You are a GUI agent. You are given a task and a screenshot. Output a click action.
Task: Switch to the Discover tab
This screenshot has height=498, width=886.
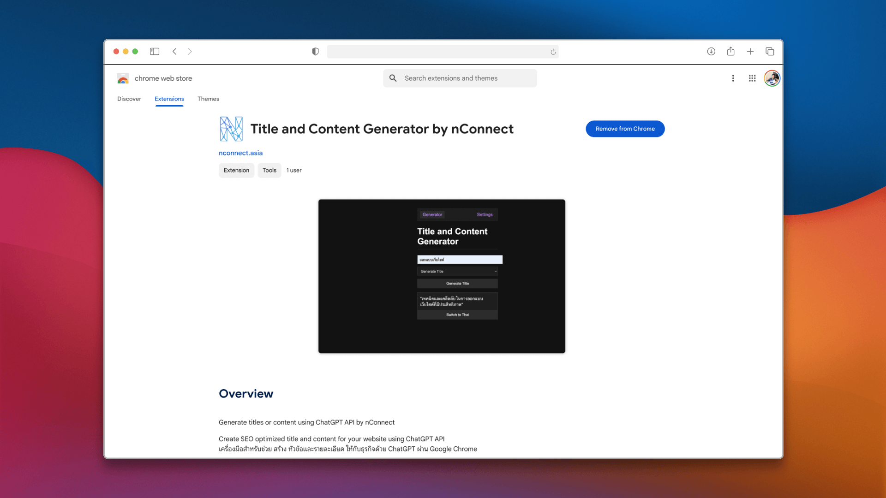pyautogui.click(x=130, y=99)
